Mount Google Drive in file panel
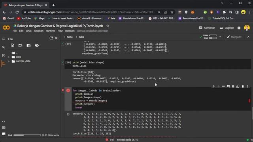 [28, 46]
